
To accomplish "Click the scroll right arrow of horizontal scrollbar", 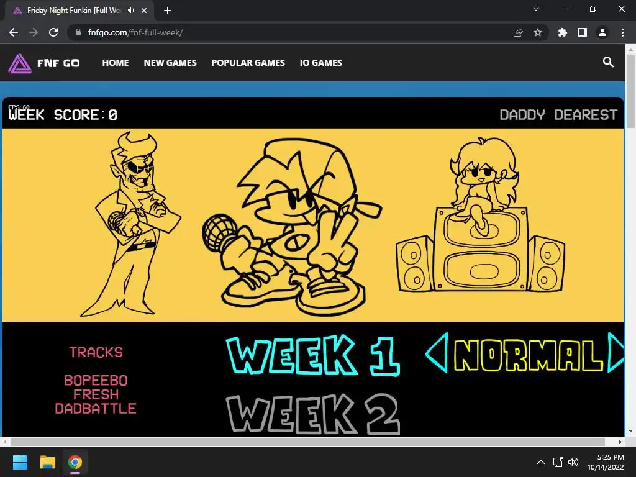I will click(620, 442).
